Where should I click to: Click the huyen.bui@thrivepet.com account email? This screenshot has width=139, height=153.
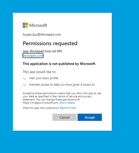point(42,35)
